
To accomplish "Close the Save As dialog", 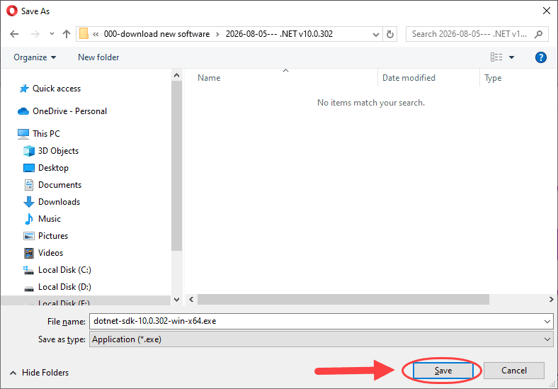I will click(547, 11).
